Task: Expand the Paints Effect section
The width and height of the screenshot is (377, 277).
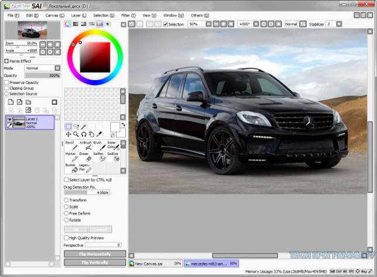Action: click(6, 61)
